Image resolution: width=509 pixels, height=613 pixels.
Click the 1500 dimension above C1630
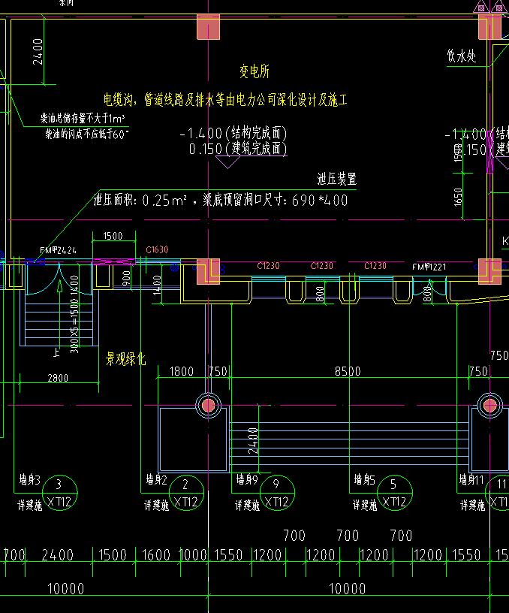(113, 237)
